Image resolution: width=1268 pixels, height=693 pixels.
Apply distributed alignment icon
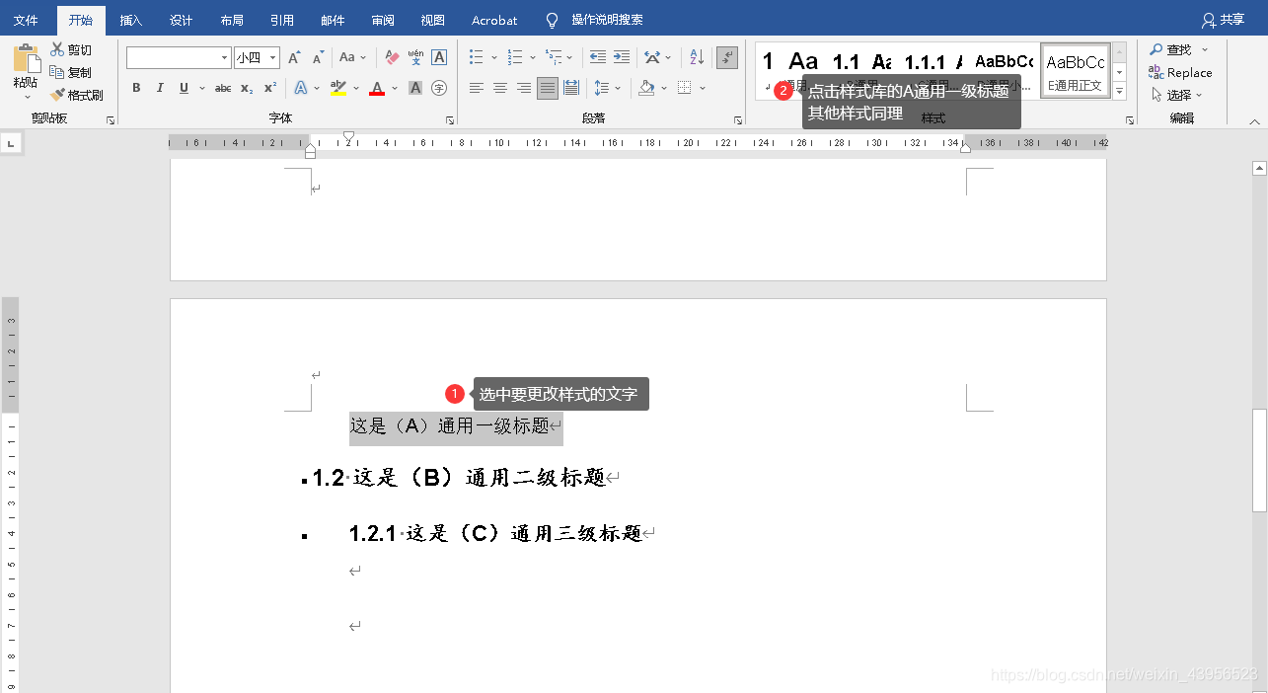pyautogui.click(x=571, y=88)
